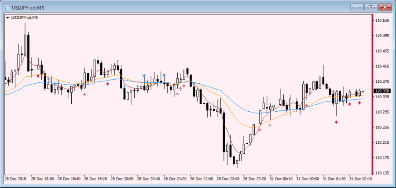Click the 31 Dec 00:50 time label
Viewport: 396px width, 188px height.
[308, 179]
